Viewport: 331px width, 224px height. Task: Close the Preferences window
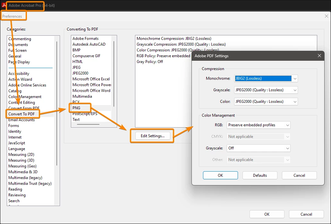click(x=327, y=16)
